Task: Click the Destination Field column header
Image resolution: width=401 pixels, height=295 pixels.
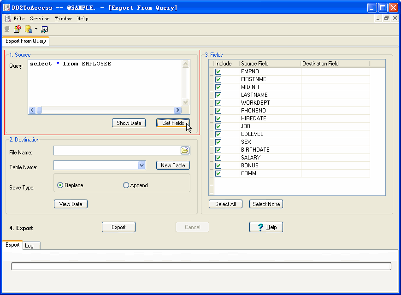Action: tap(335, 64)
